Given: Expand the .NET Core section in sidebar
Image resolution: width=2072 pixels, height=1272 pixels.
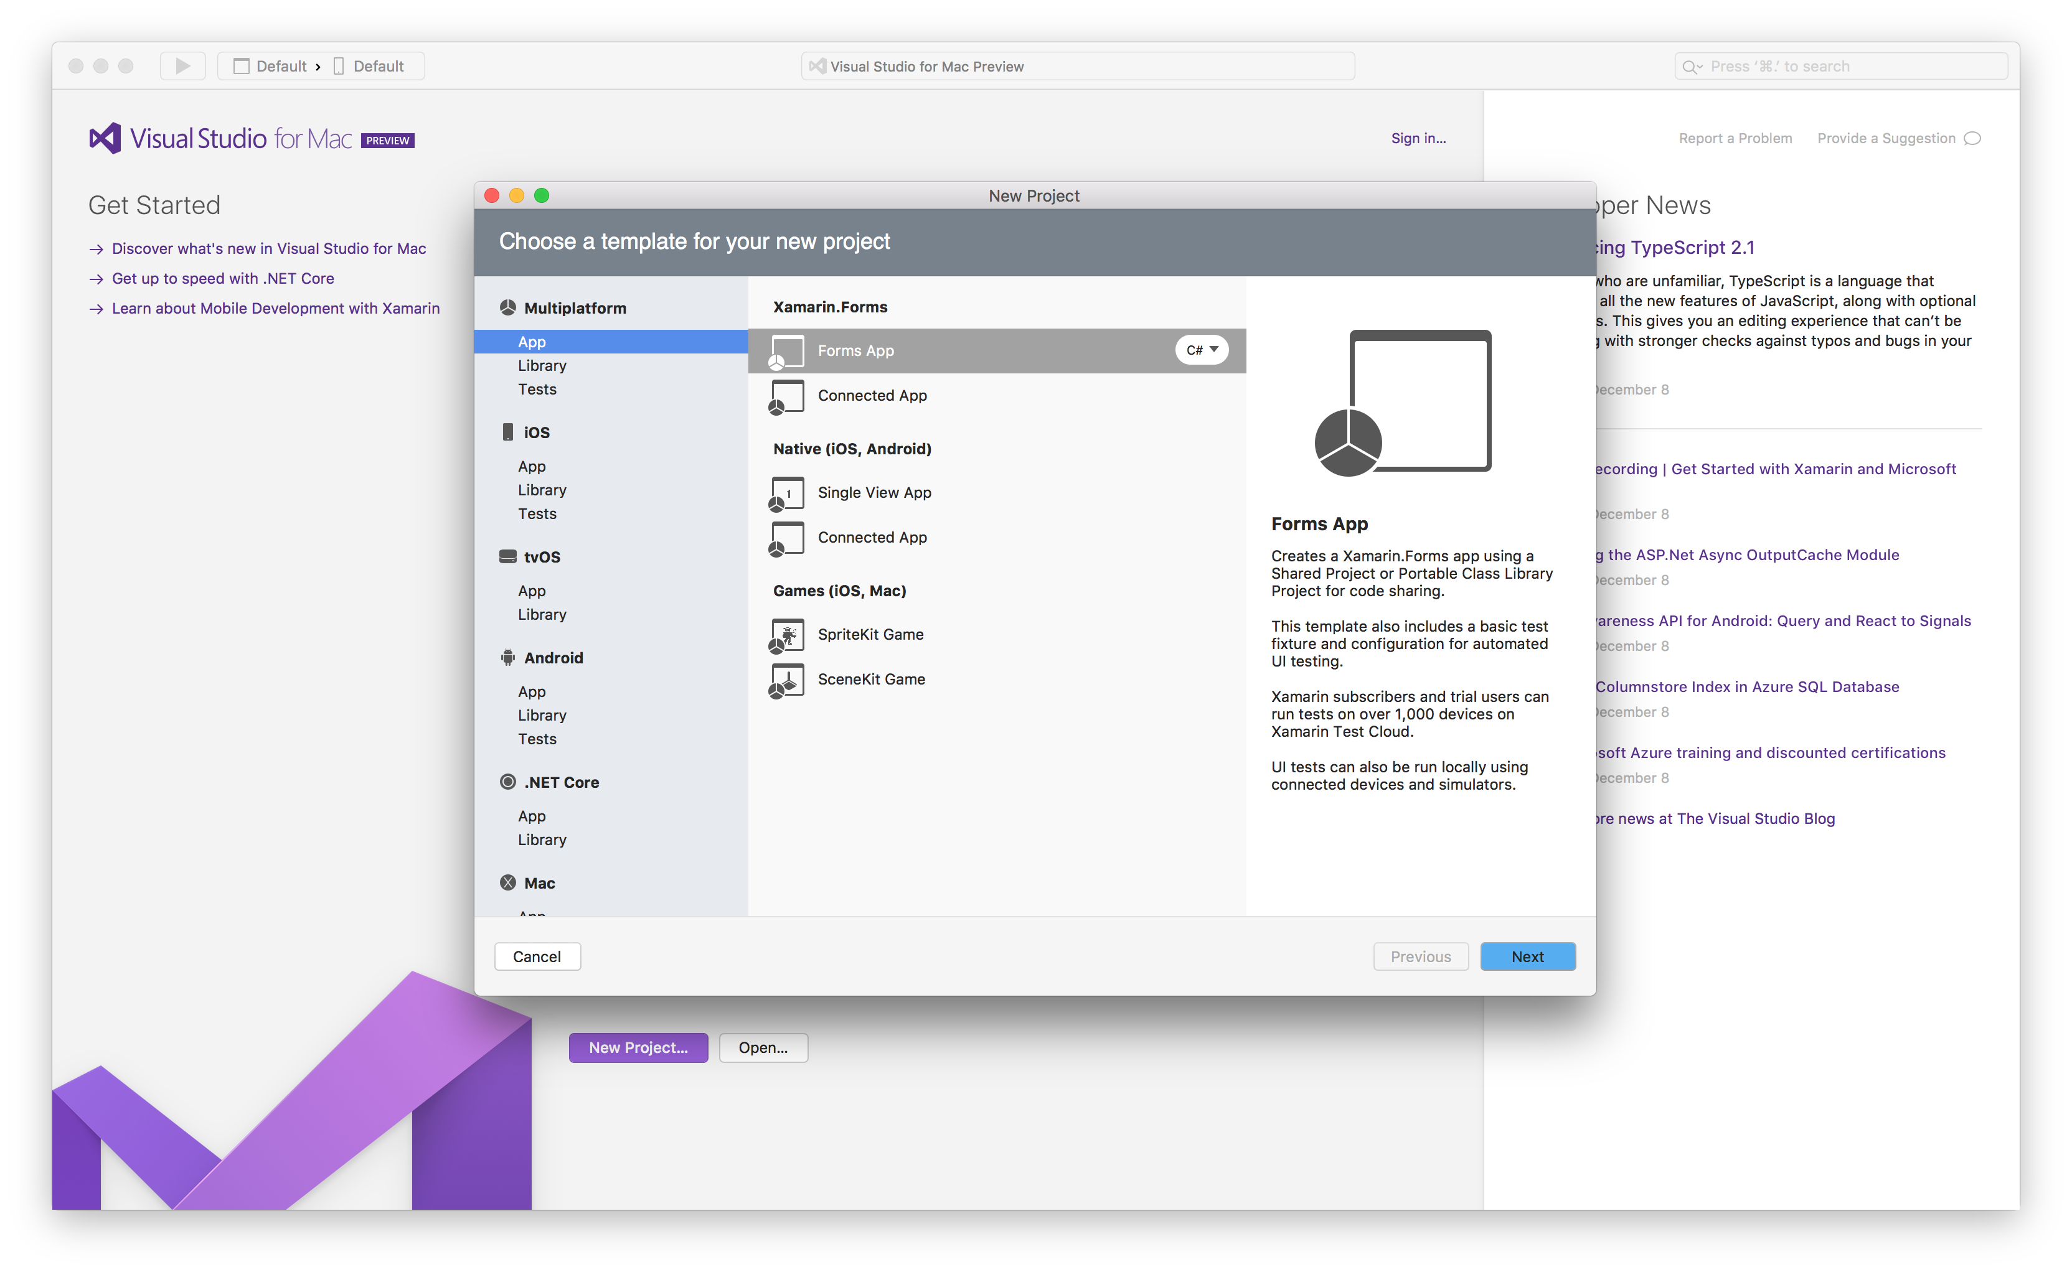Looking at the screenshot, I should tap(562, 780).
